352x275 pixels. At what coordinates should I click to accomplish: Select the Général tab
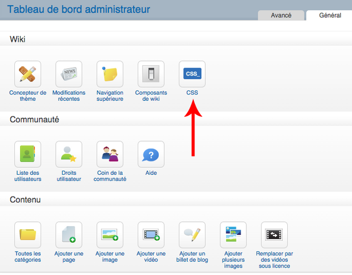330,15
